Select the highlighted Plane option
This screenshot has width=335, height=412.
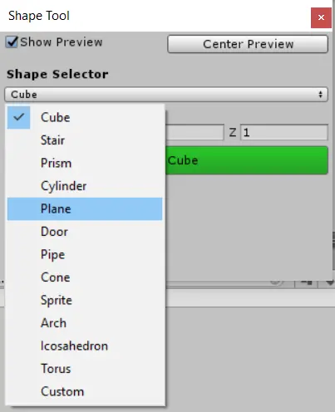tap(85, 208)
